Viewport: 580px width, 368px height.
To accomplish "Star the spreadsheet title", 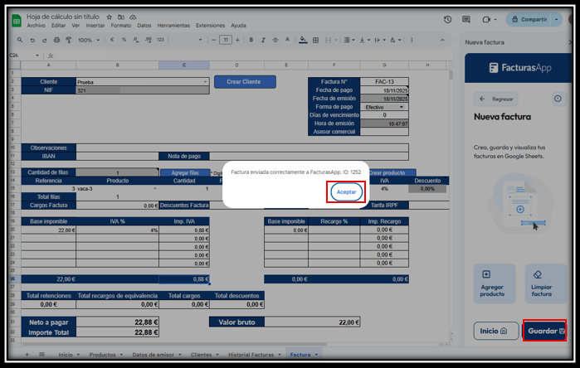I will 110,17.
